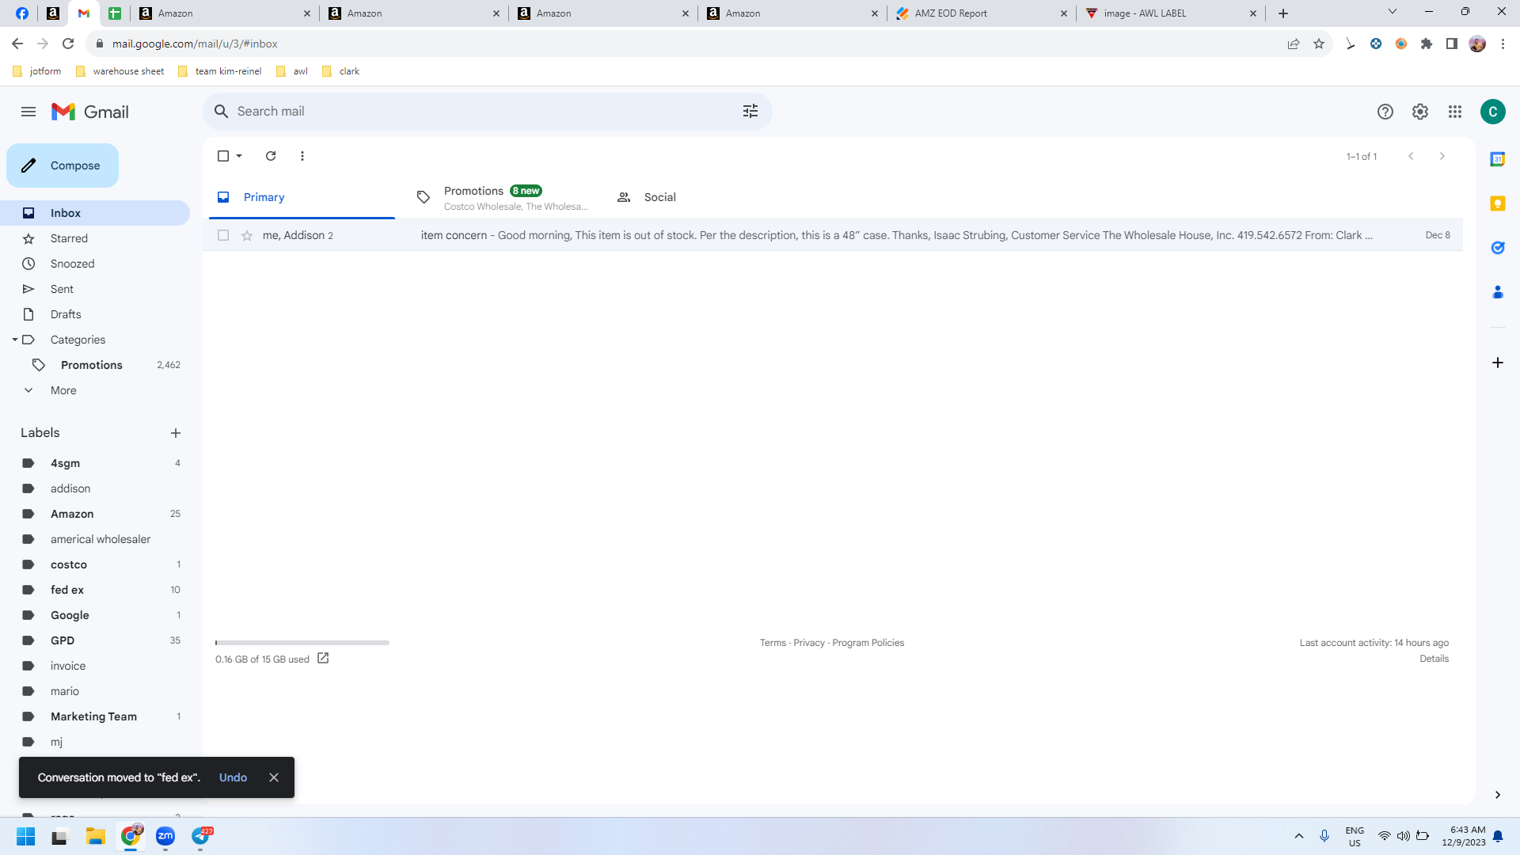
Task: Open Promotions category in sidebar
Action: tap(95, 365)
